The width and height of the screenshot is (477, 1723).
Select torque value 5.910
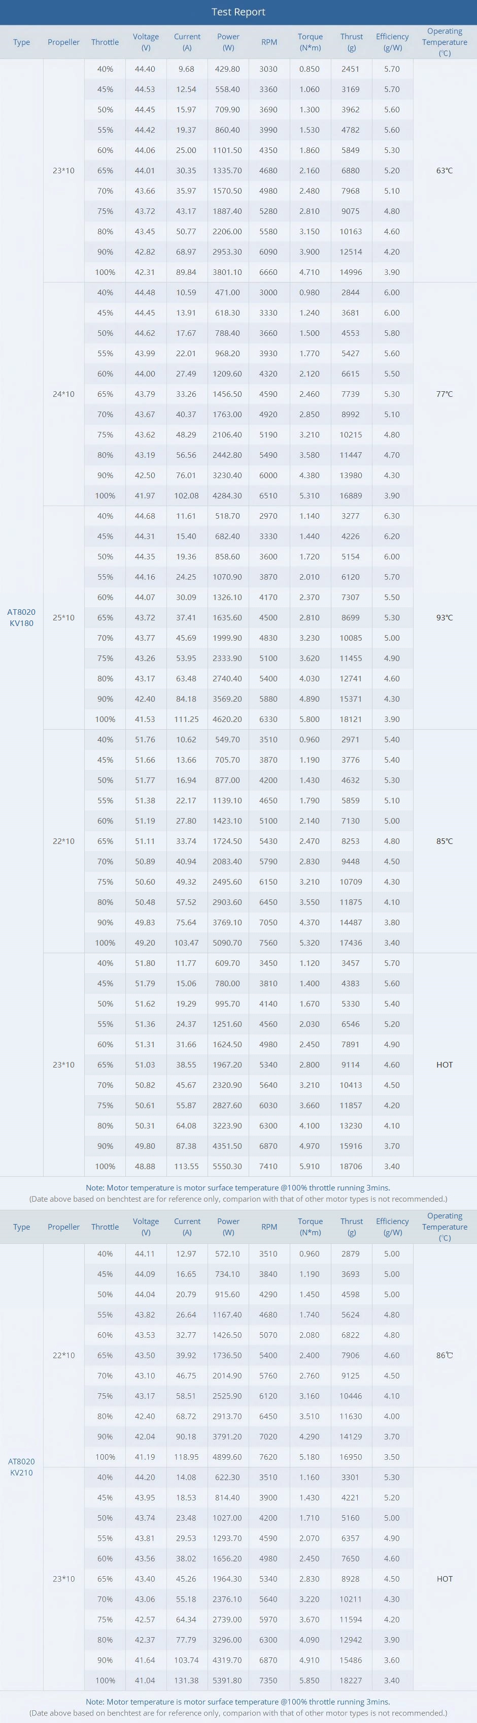310,1166
